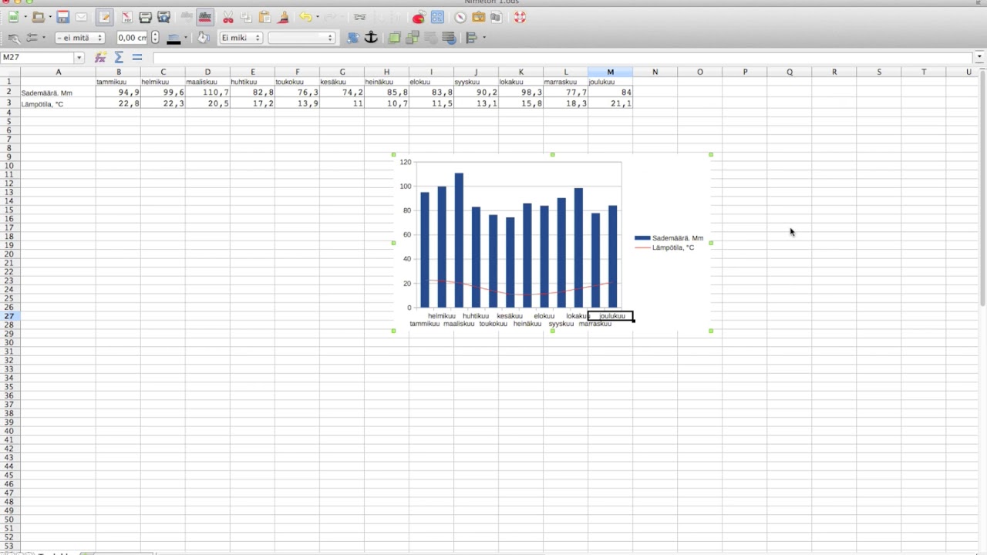
Task: Select the 'joulukuu' header cell
Action: coord(611,82)
